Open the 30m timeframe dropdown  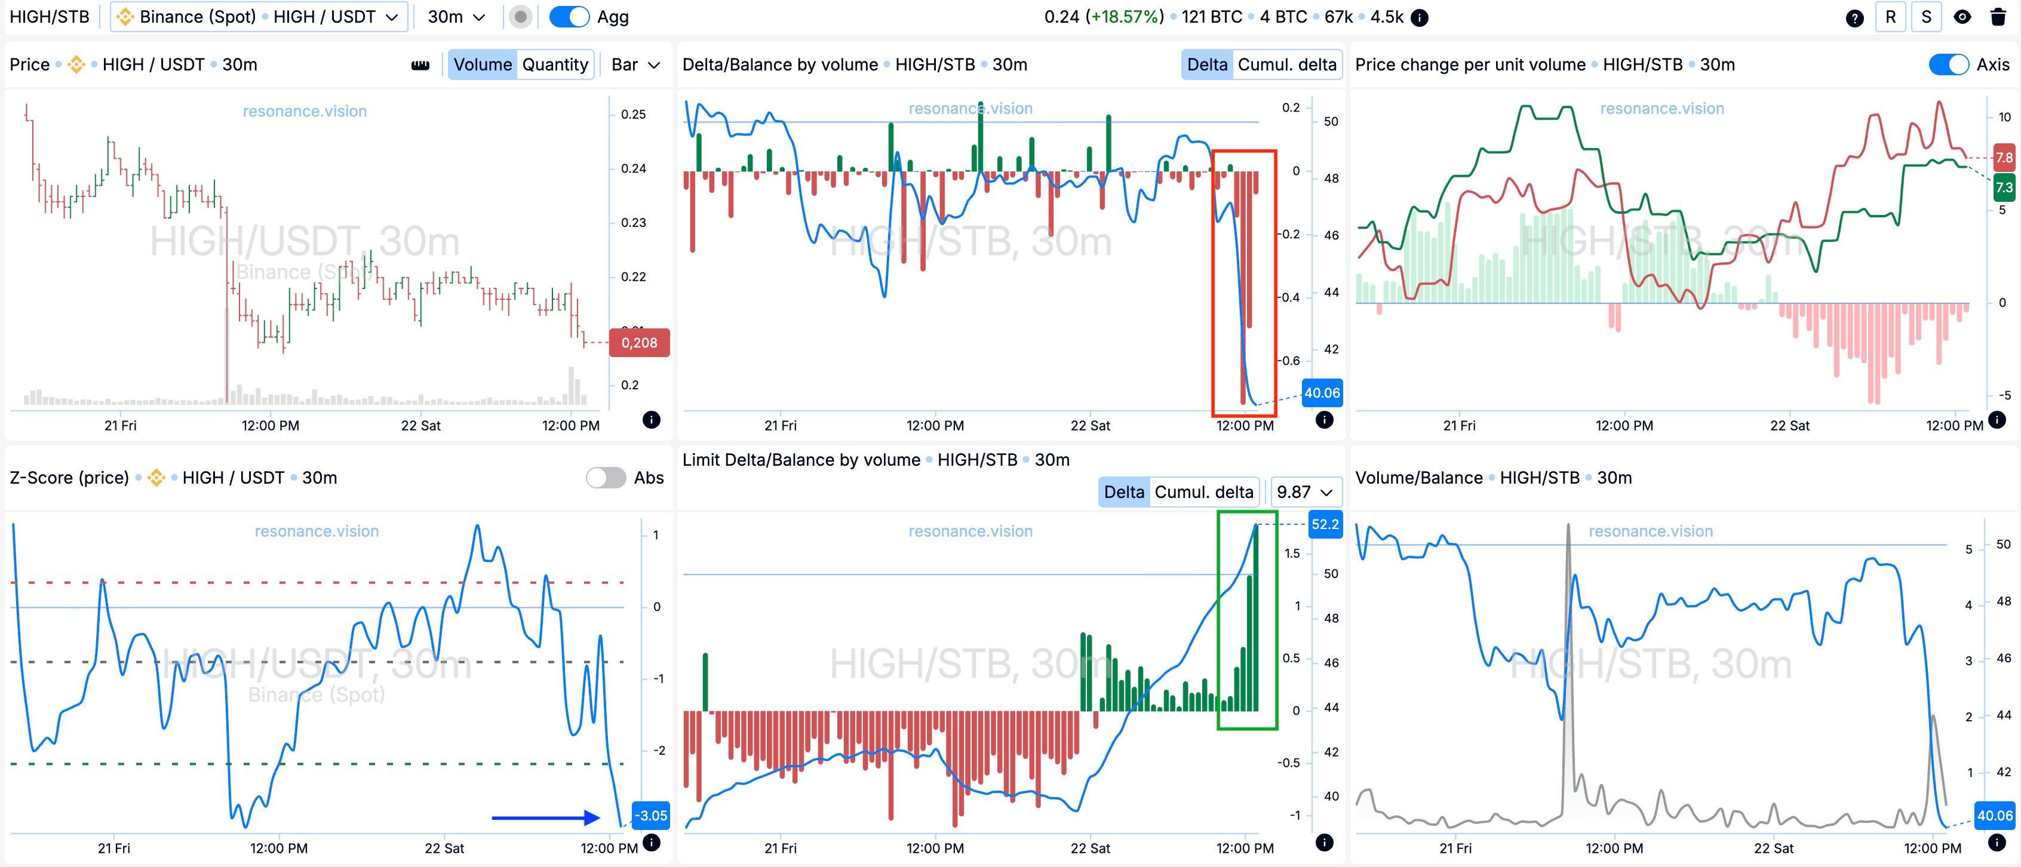[457, 17]
